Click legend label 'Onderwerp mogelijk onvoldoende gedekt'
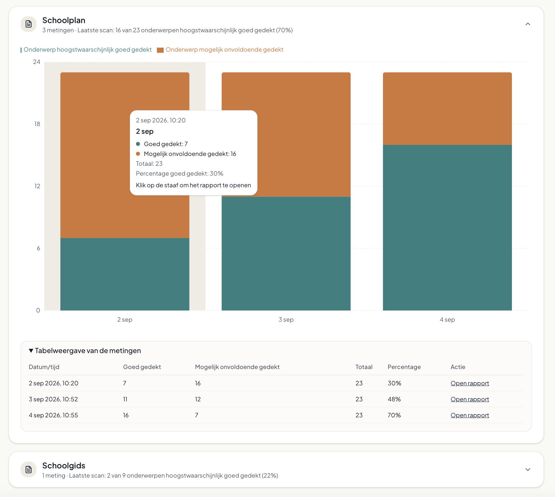555x497 pixels. pos(224,50)
